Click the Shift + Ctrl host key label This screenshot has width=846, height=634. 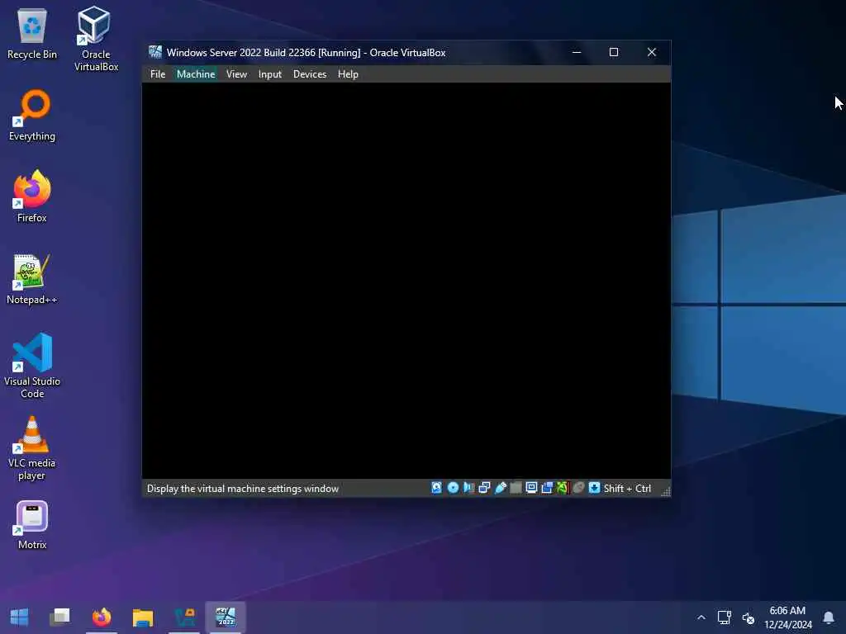(x=627, y=489)
